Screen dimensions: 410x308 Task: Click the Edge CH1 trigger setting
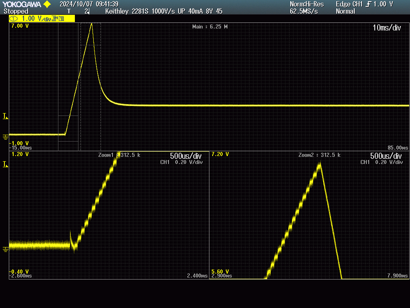tap(349, 4)
